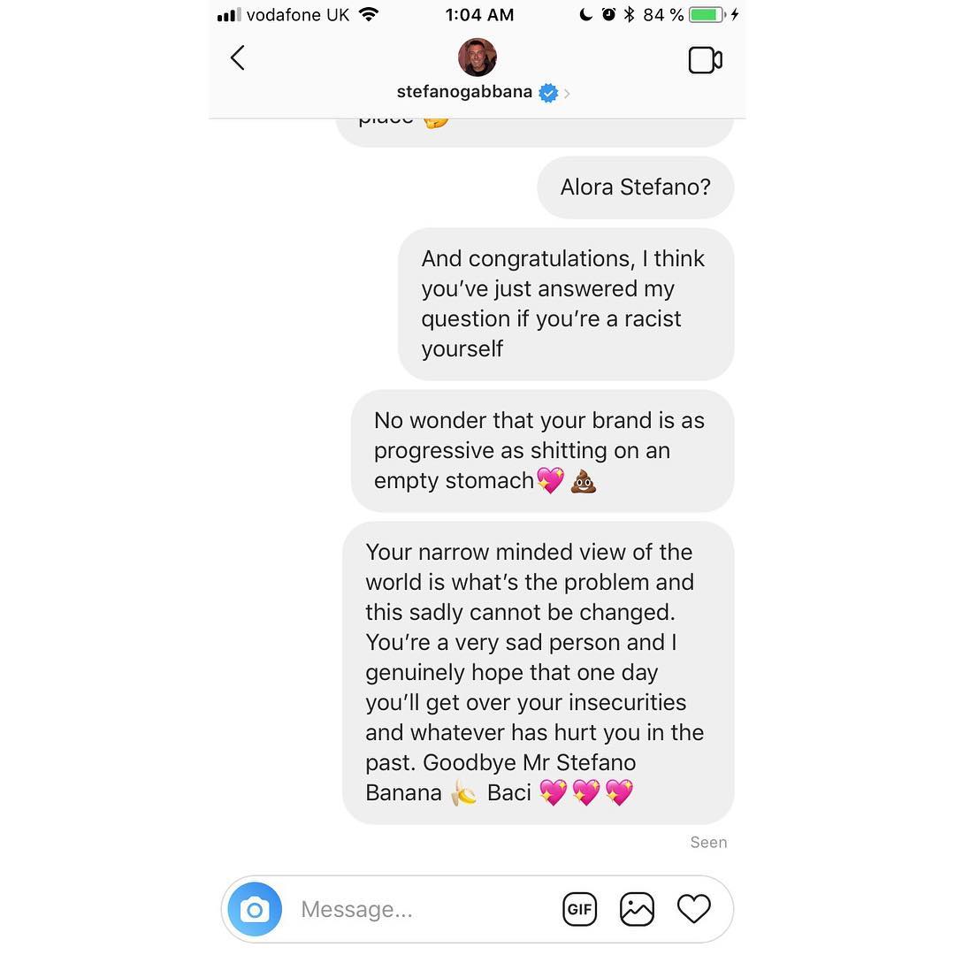Send a heart reaction
This screenshot has width=955, height=955.
click(694, 909)
